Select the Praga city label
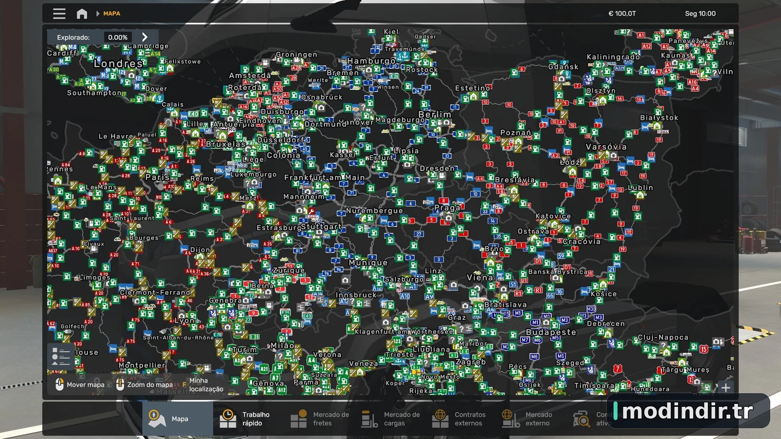Image resolution: width=781 pixels, height=439 pixels. [x=447, y=208]
